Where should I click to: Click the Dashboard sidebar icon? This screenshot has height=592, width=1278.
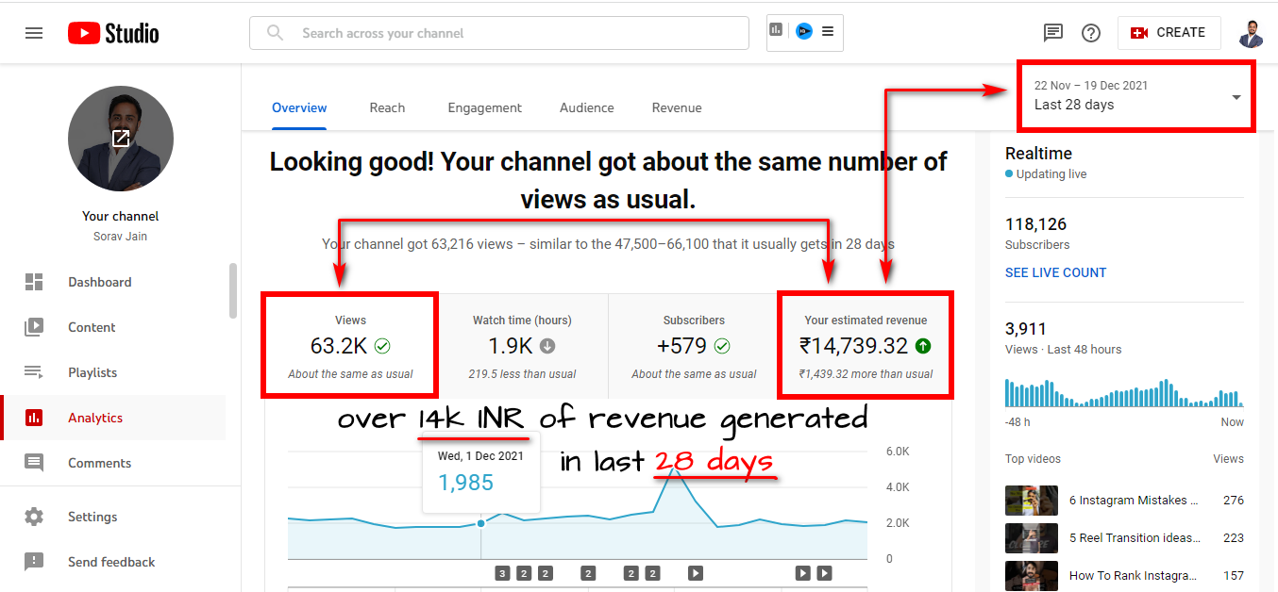point(34,282)
